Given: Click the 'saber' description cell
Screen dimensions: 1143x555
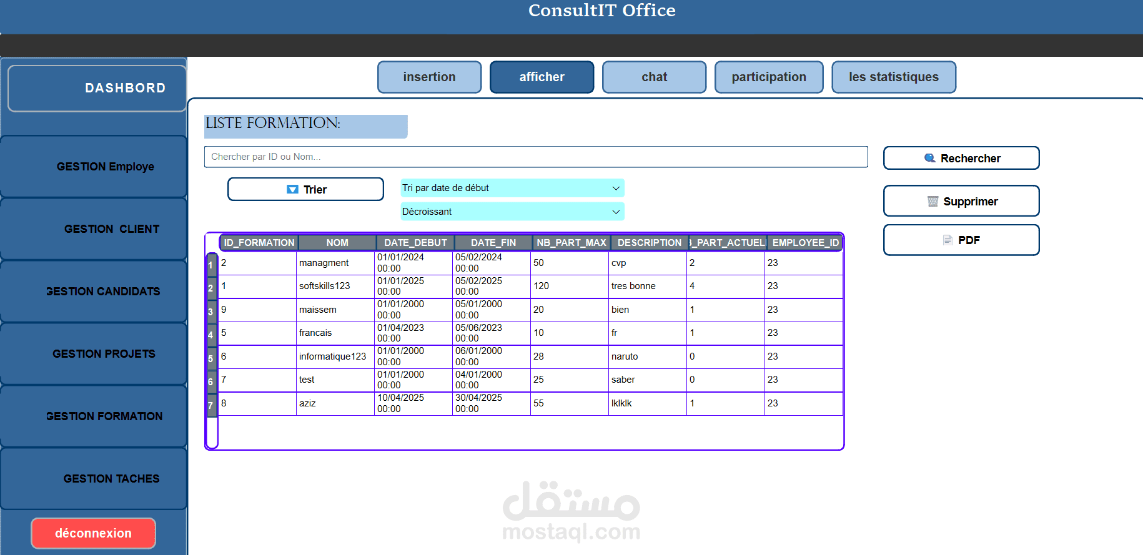Looking at the screenshot, I should pos(648,380).
